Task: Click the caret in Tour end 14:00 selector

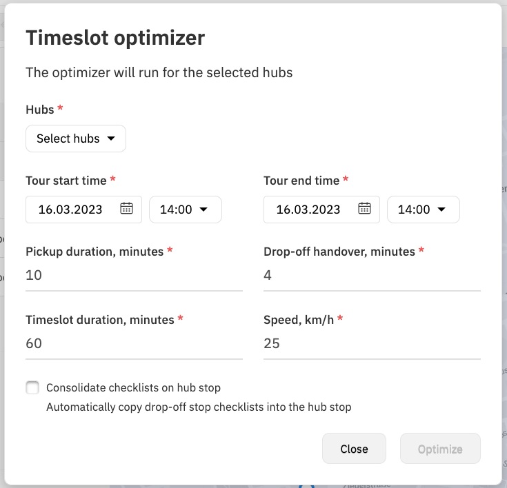Action: pos(441,210)
